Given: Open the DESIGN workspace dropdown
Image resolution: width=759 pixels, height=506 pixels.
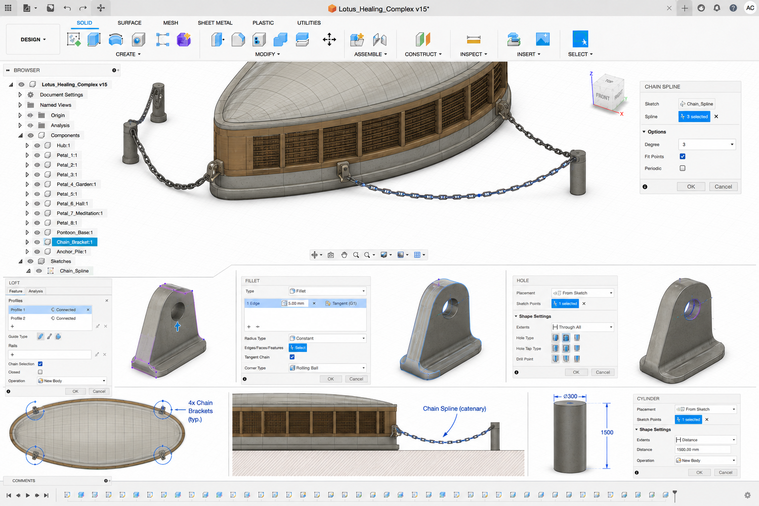Looking at the screenshot, I should tap(33, 40).
